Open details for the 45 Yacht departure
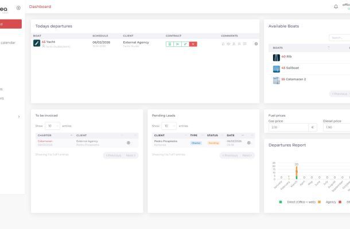 pos(256,44)
